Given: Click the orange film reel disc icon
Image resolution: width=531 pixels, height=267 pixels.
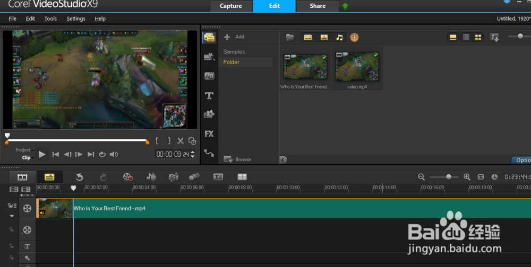Looking at the screenshot, I should (x=354, y=38).
